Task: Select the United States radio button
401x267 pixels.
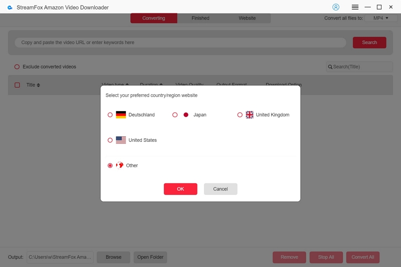Action: [x=110, y=140]
